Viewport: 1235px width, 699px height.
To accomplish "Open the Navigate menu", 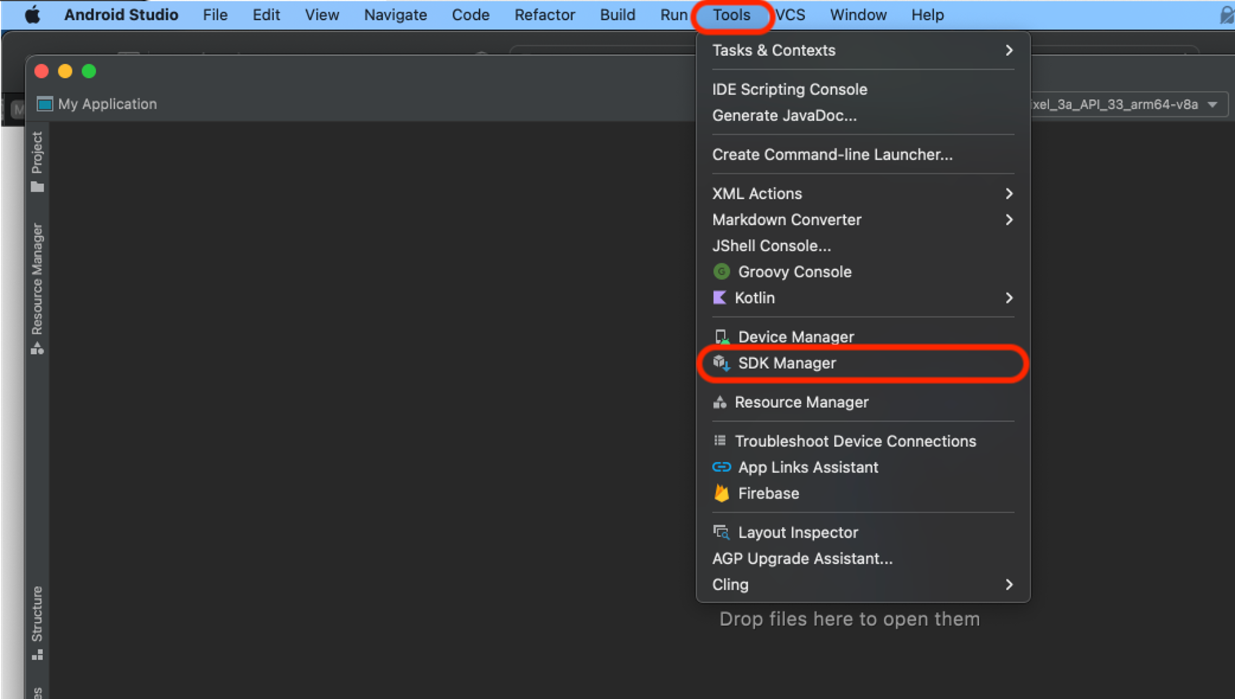I will point(395,15).
